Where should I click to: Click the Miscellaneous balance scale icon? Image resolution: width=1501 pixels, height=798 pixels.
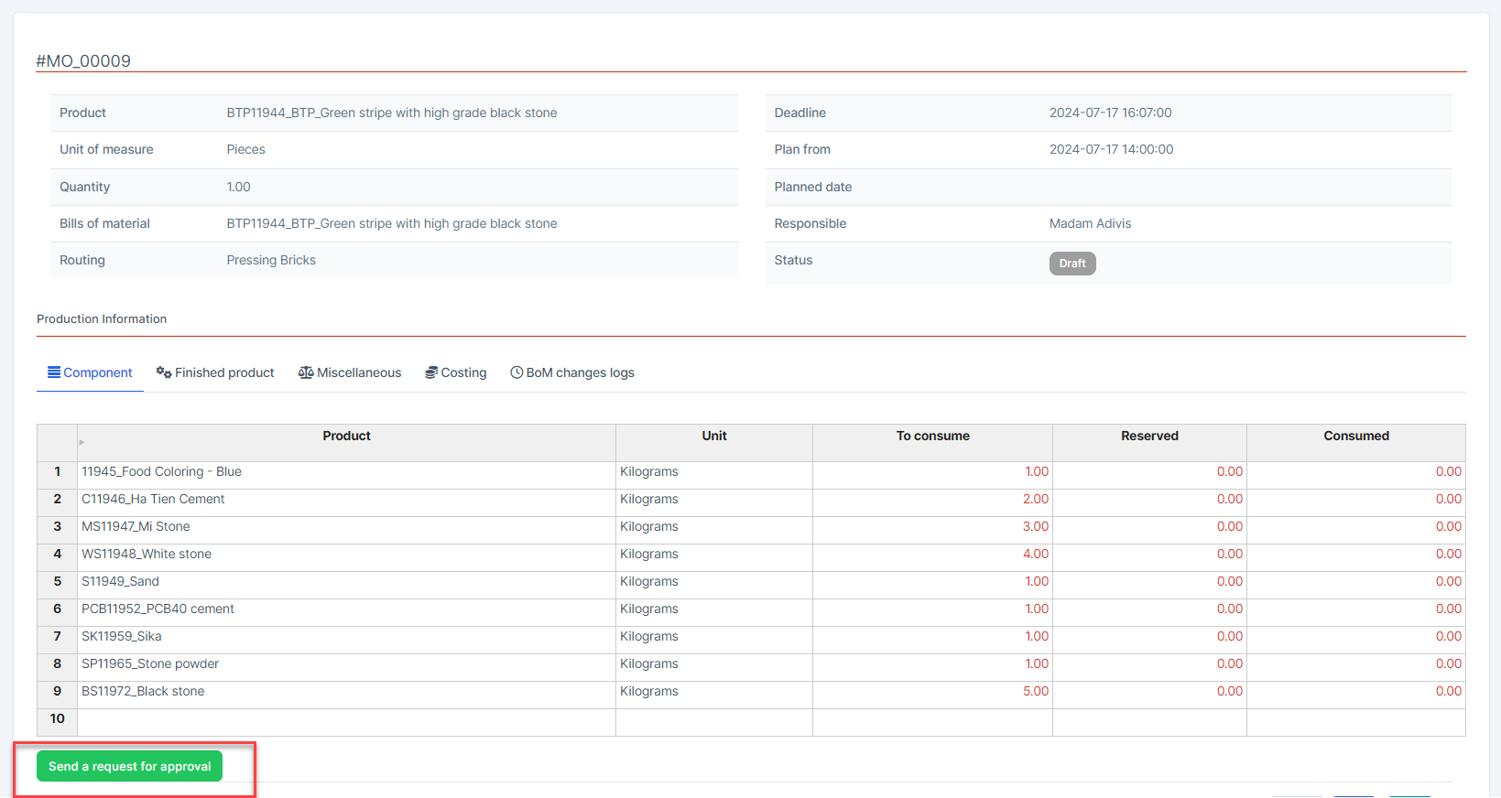click(306, 372)
